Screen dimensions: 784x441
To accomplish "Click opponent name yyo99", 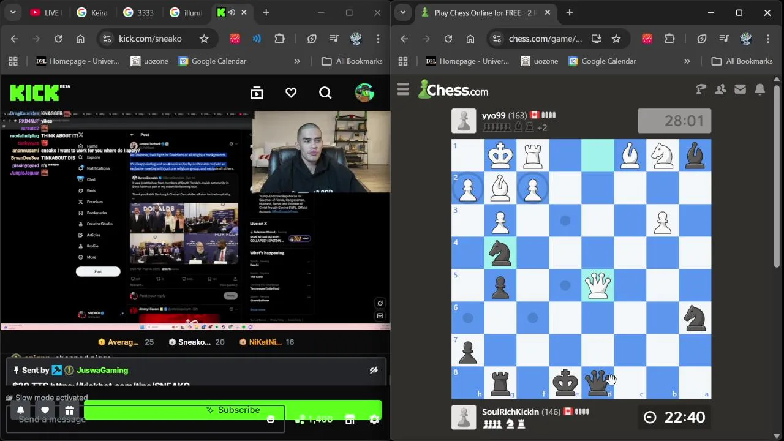I will (494, 115).
